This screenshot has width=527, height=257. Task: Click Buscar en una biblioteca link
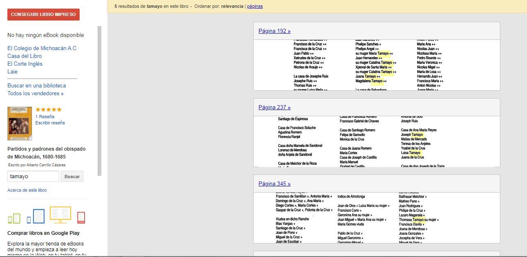click(x=37, y=86)
